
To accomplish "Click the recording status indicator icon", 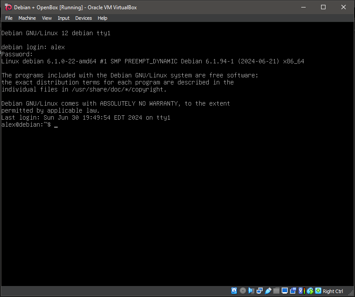I will pyautogui.click(x=292, y=290).
